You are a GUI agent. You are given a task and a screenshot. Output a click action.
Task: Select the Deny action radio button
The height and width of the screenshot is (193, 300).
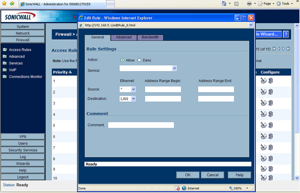[139, 60]
